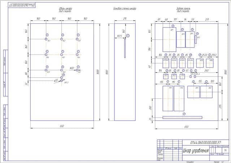Click the 198 vertical dimension on back panel

[150, 49]
